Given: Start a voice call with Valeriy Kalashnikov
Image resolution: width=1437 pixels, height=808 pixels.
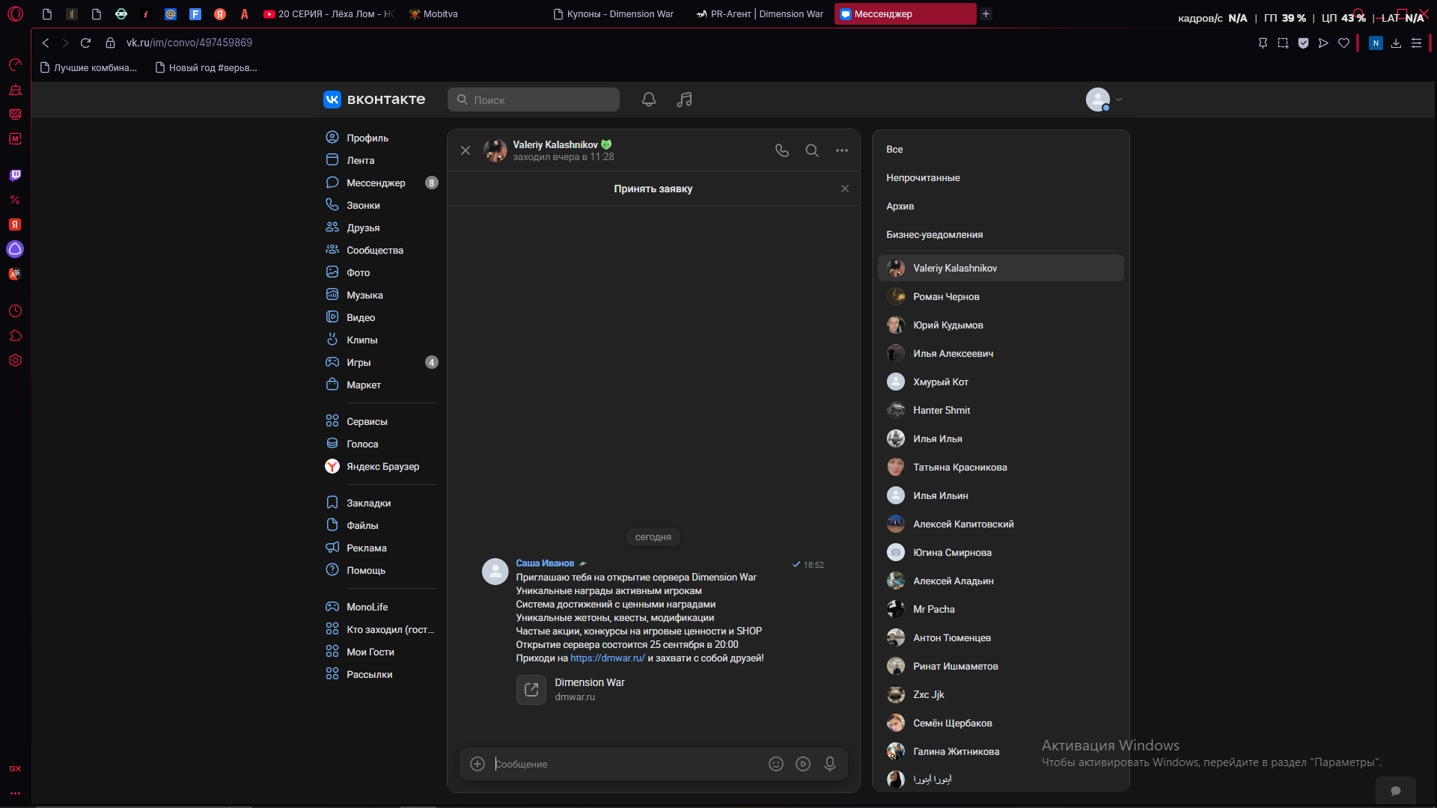Looking at the screenshot, I should 782,150.
